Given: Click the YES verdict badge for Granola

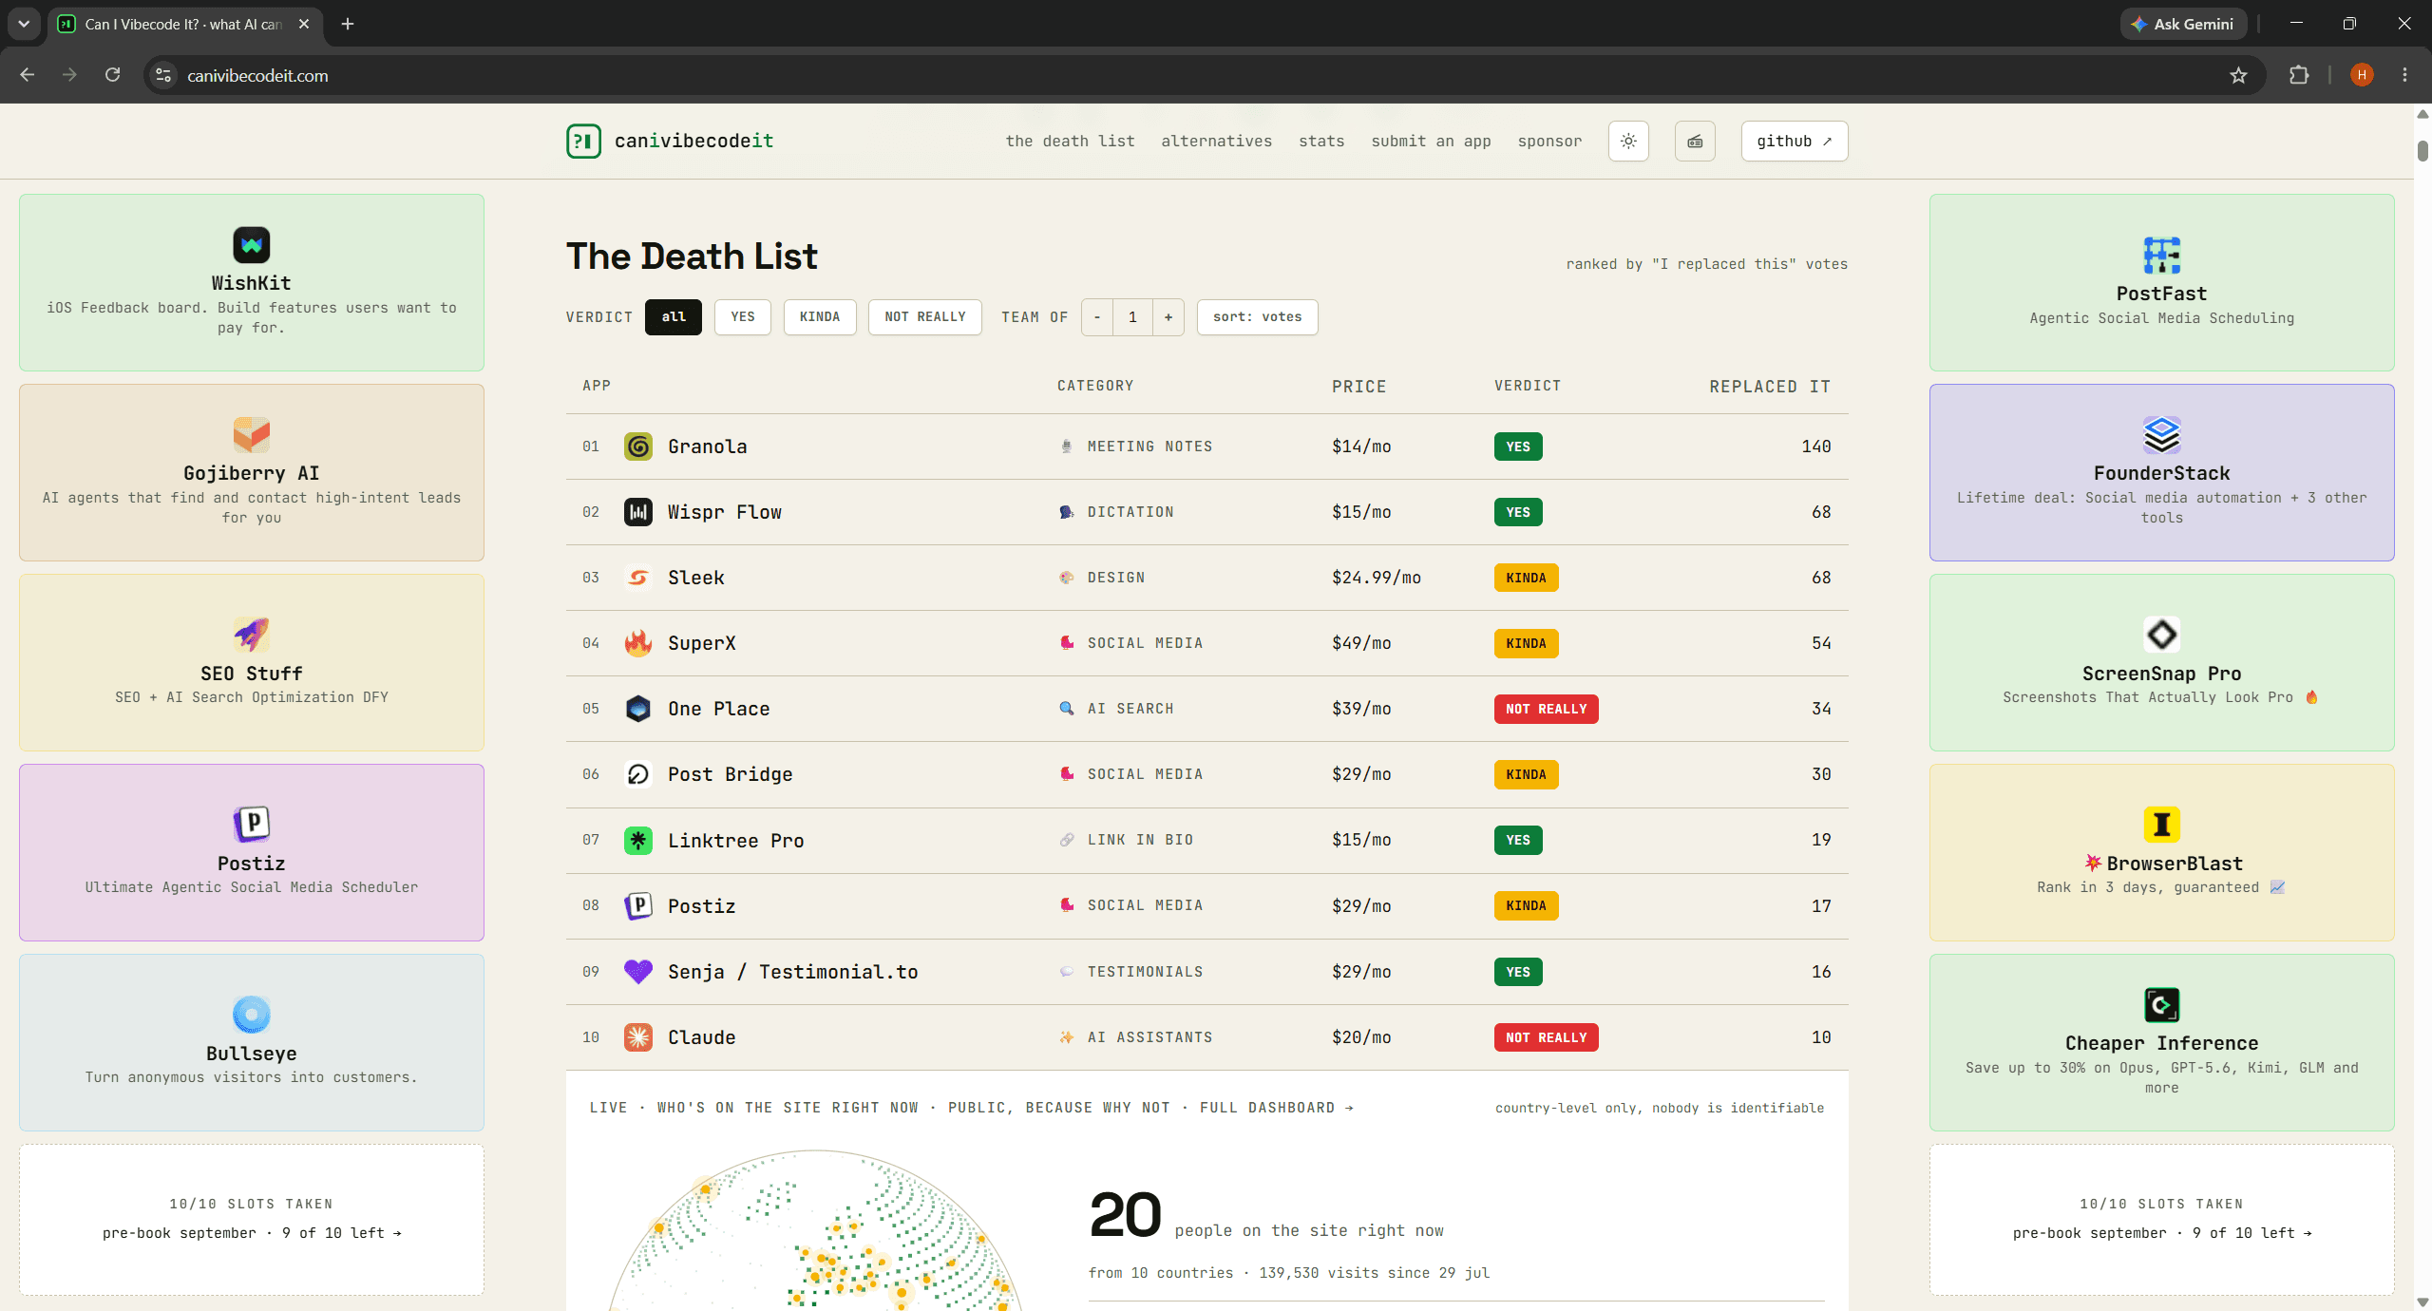Looking at the screenshot, I should (1518, 446).
